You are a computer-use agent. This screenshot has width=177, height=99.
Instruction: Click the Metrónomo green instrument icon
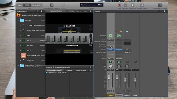click(x=119, y=62)
